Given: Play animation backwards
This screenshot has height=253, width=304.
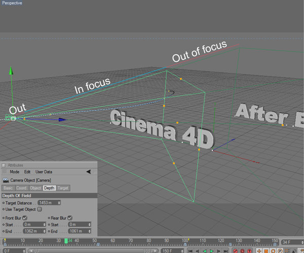Looking at the screenshot, I should [205, 251].
